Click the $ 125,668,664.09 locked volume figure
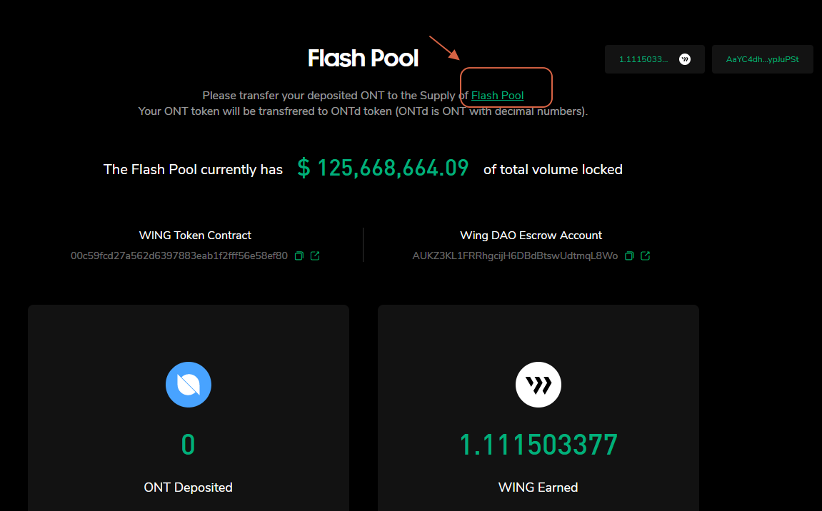Screen dimensions: 822x511 (383, 168)
